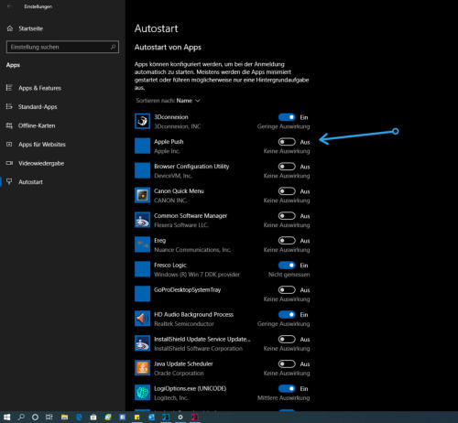Click the GoProDesktopSystemTray icon
The image size is (458, 423).
[x=142, y=294]
